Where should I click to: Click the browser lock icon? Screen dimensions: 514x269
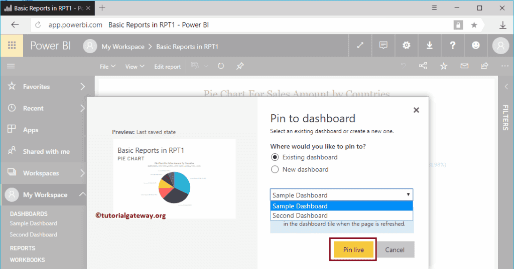coord(458,25)
